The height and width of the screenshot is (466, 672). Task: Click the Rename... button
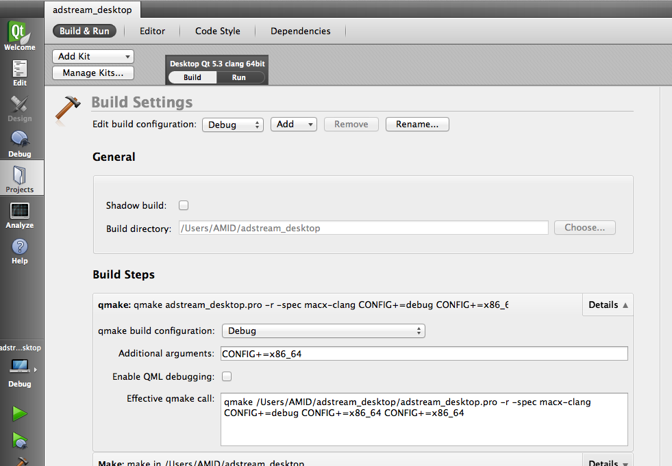tap(417, 125)
